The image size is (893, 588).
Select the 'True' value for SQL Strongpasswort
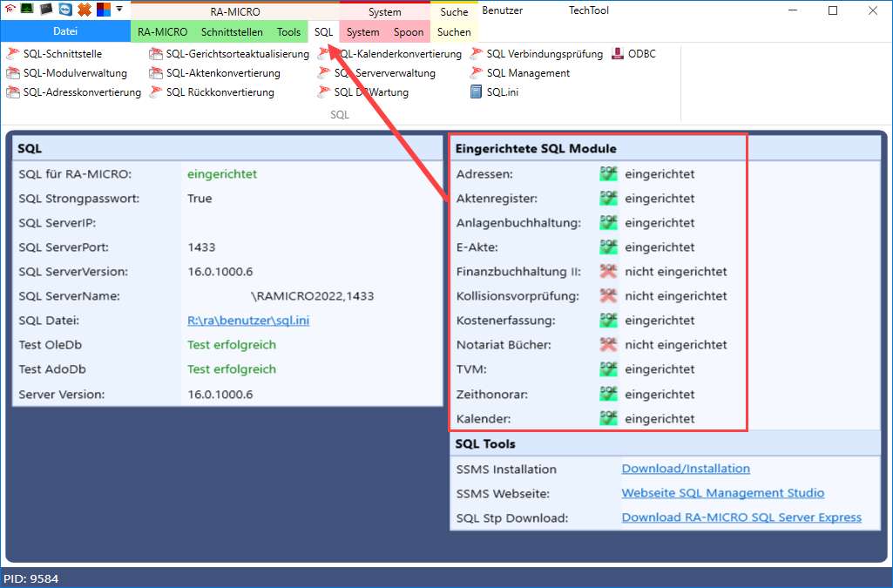click(x=200, y=198)
